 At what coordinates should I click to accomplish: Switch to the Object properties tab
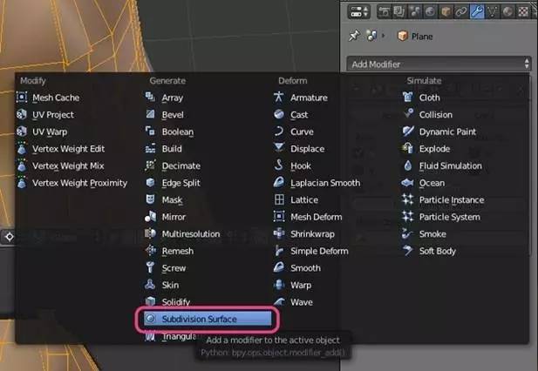pyautogui.click(x=446, y=11)
